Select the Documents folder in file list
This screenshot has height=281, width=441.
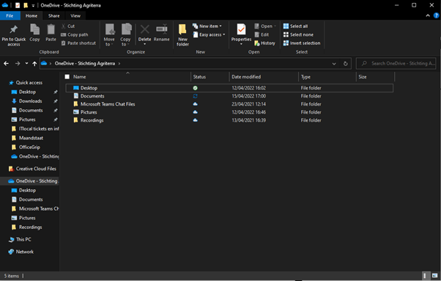(x=229, y=96)
